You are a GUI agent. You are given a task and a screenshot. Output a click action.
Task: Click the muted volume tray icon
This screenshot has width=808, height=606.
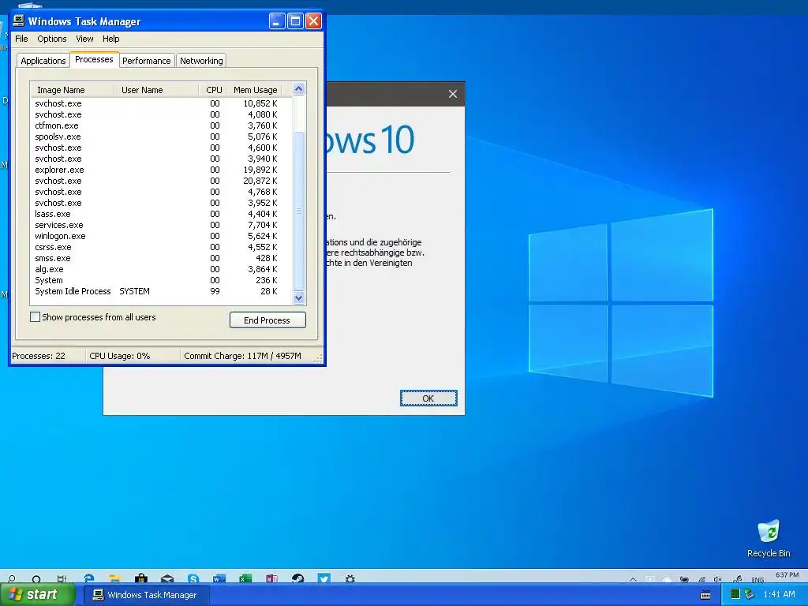click(x=718, y=579)
